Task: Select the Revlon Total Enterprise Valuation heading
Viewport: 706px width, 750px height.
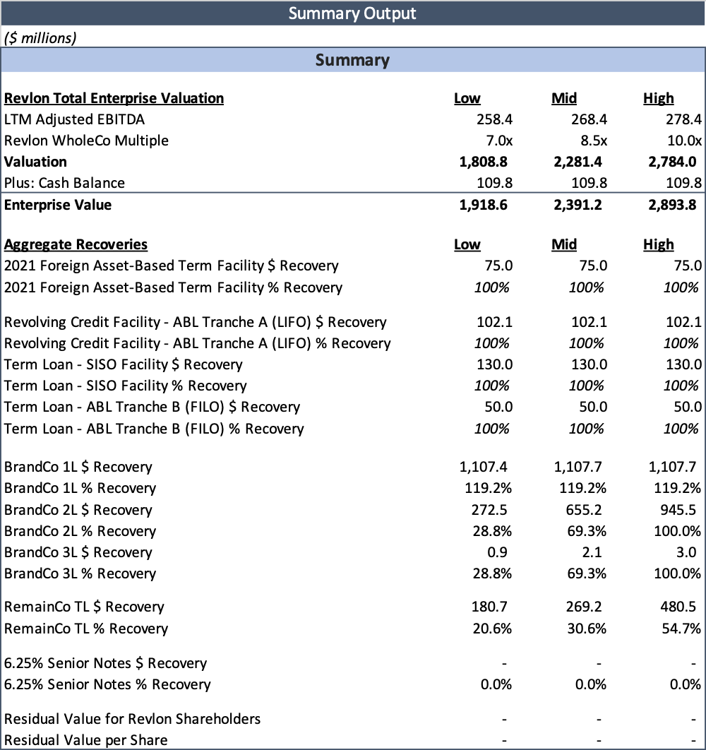Action: coord(114,98)
